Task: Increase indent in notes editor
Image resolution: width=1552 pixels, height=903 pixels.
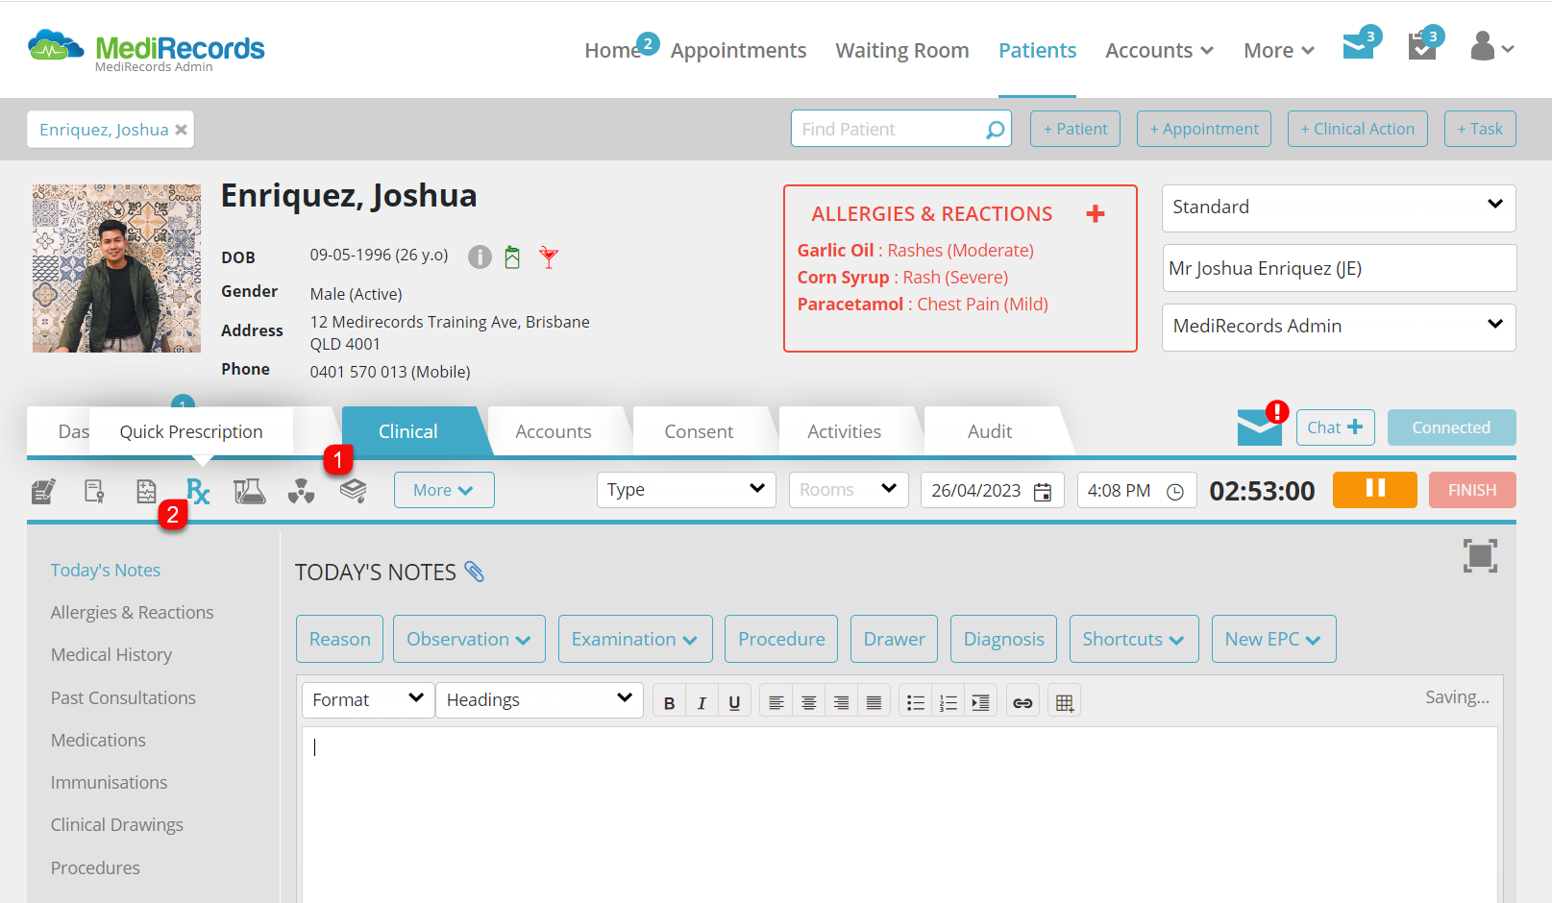Action: tap(980, 703)
